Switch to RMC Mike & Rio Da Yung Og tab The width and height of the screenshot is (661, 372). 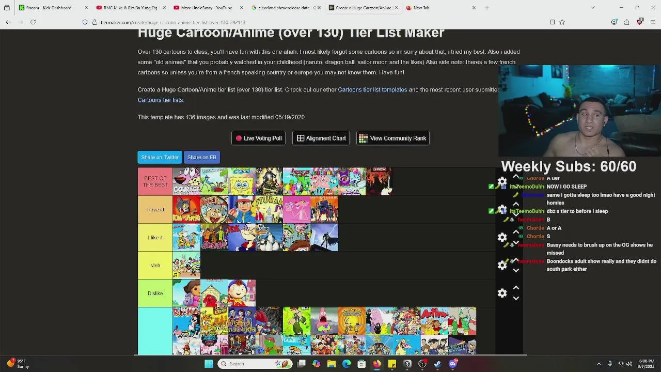[x=131, y=8]
